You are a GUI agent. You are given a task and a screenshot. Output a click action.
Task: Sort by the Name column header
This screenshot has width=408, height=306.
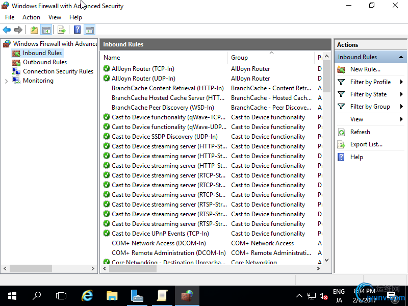[164, 58]
